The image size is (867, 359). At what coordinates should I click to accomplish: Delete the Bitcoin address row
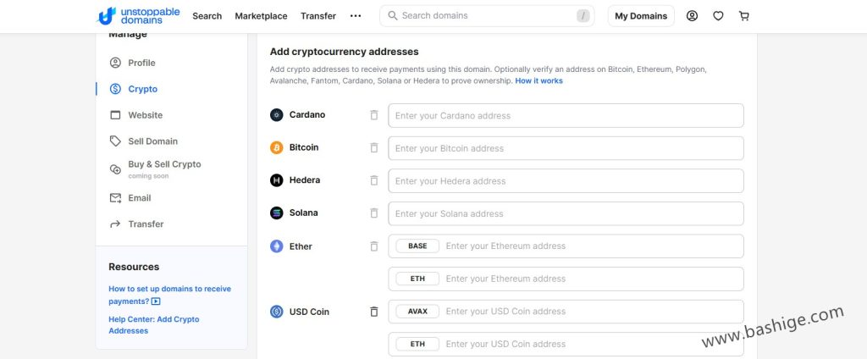click(x=373, y=147)
